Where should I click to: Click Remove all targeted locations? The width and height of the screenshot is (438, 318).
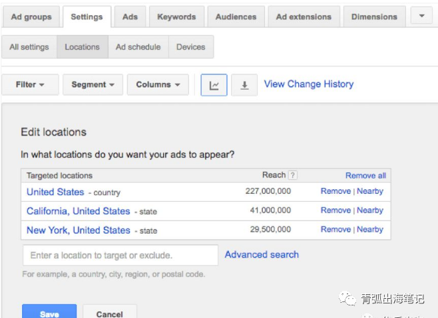pyautogui.click(x=365, y=175)
